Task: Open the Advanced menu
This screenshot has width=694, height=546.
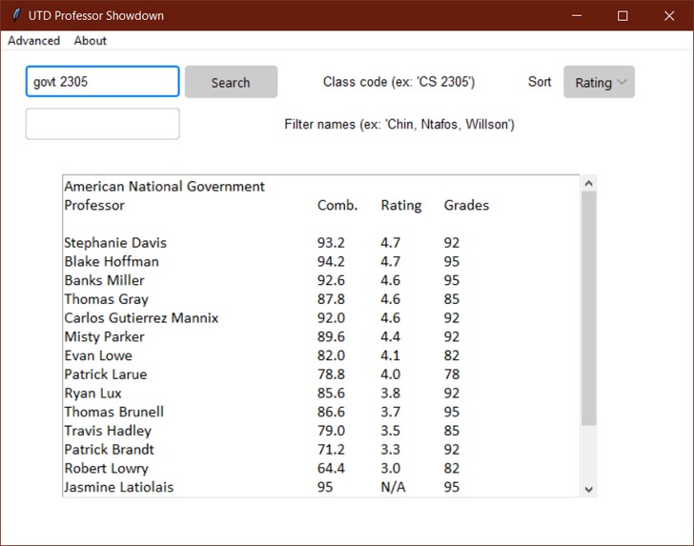Action: pyautogui.click(x=33, y=41)
